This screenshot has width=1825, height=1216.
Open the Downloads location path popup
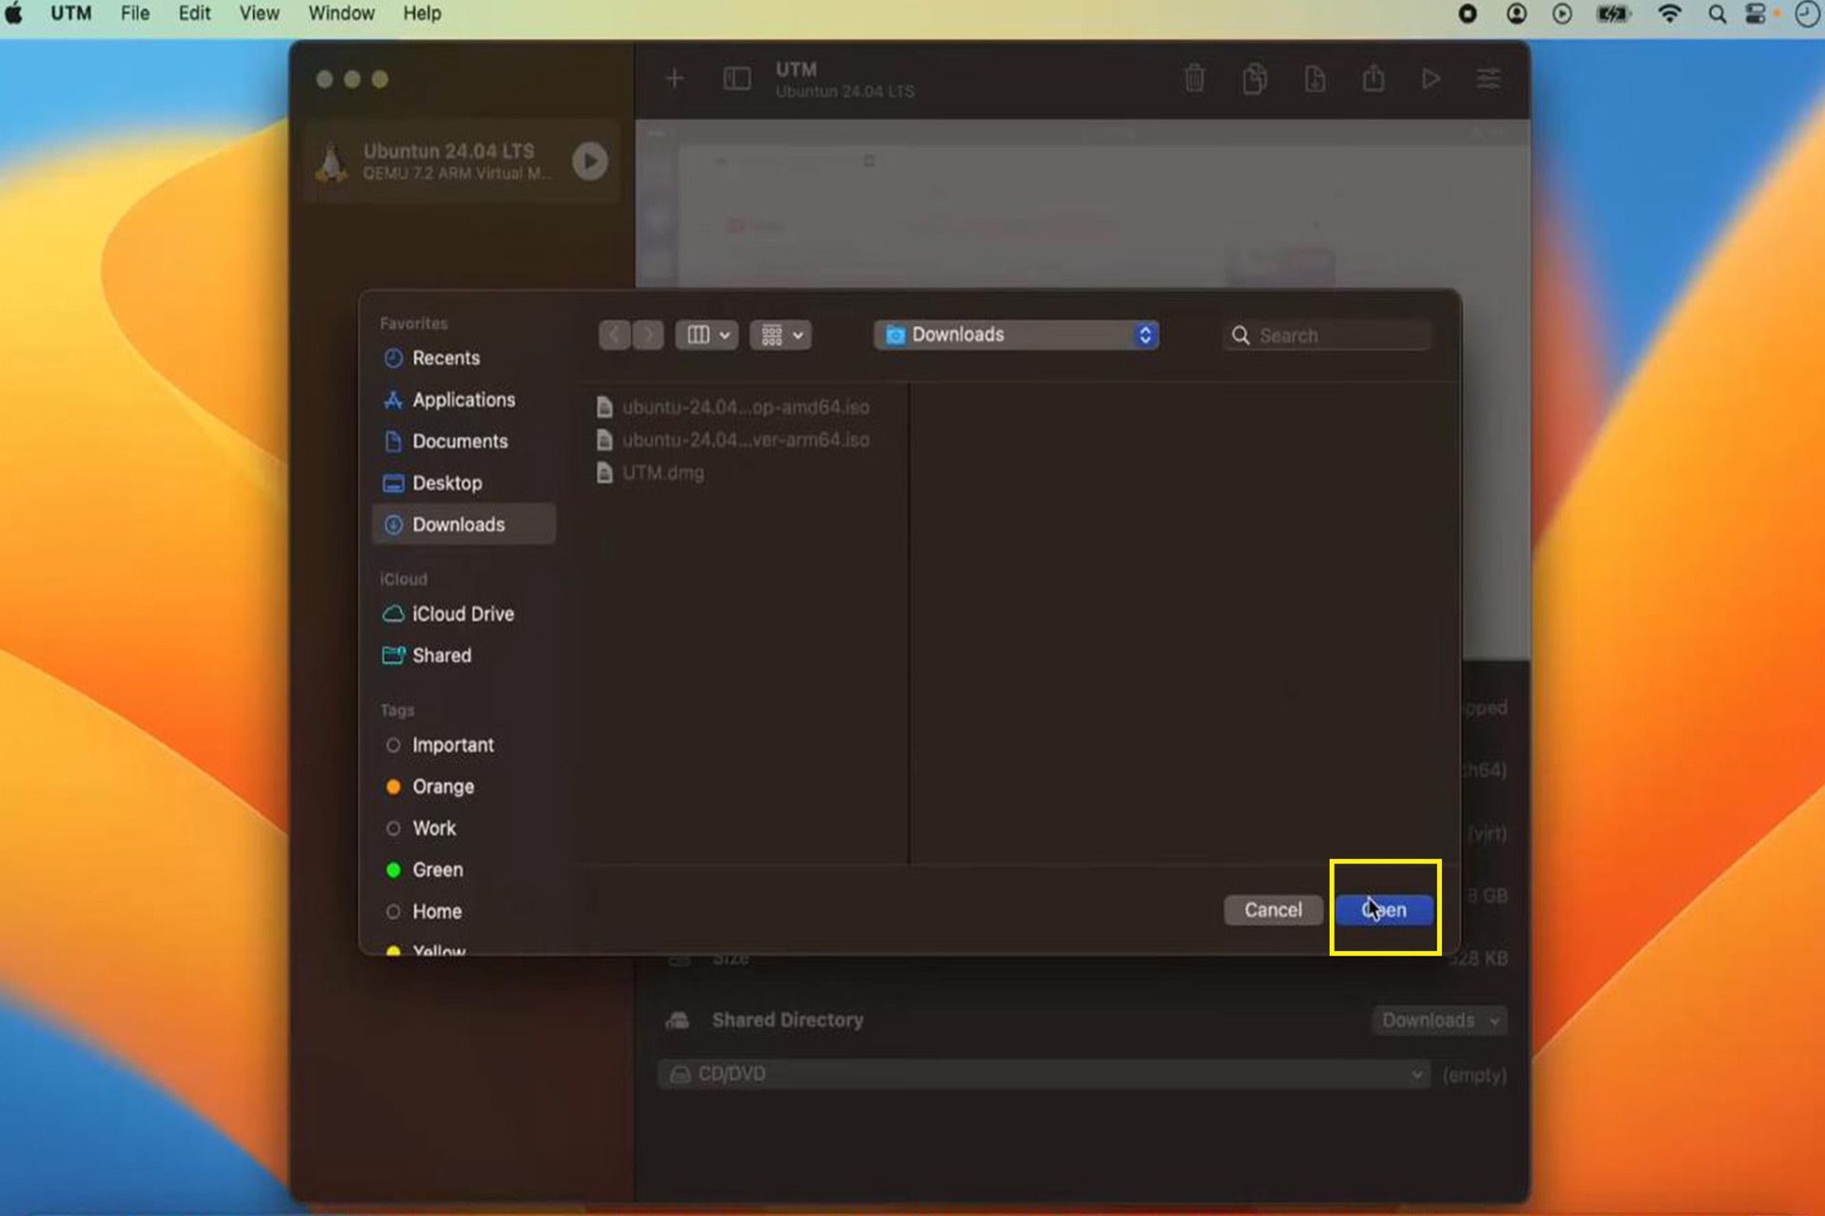(x=1016, y=334)
